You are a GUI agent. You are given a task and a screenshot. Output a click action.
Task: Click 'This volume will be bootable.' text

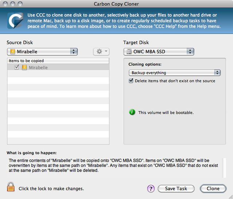coord(166,112)
